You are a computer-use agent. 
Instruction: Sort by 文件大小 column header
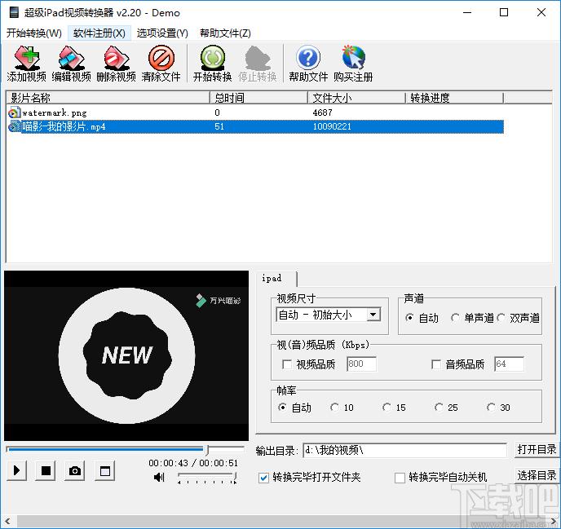click(356, 98)
